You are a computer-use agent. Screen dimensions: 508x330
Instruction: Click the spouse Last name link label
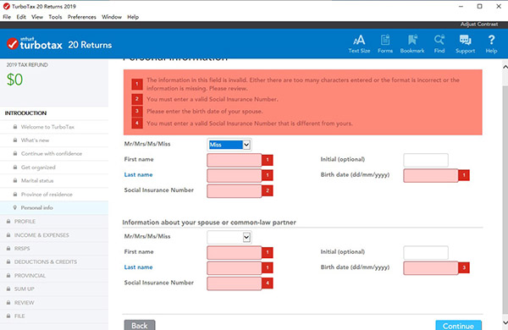(138, 267)
